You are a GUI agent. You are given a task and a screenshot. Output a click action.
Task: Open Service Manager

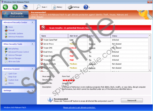click(15, 58)
